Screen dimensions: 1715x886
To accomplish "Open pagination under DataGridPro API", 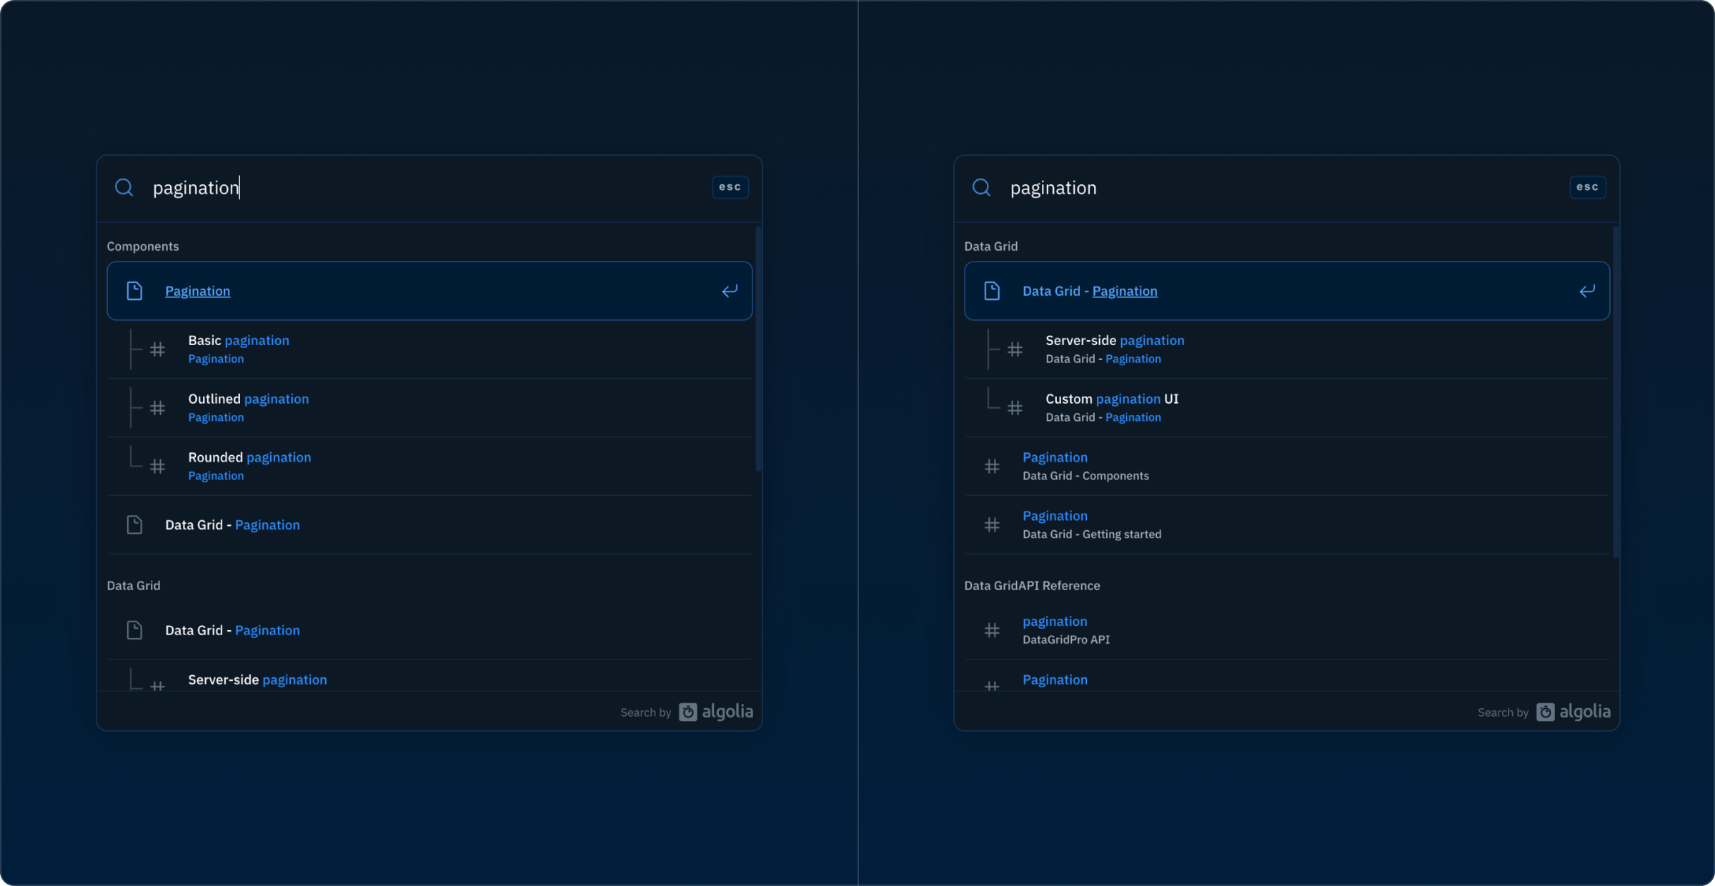I will [1055, 621].
